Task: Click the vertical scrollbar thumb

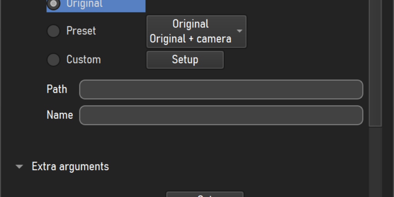Action: tap(375, 63)
